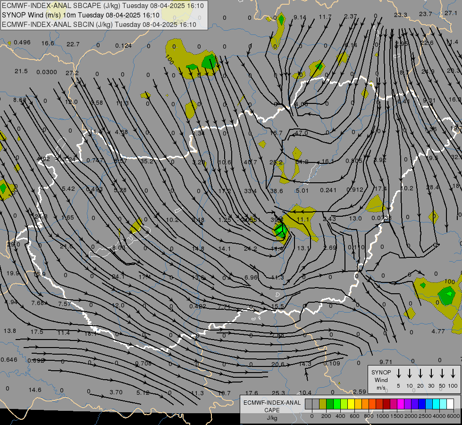Pick the pure blue swatch left of the 2500 tick
The height and width of the screenshot is (425, 462).
tap(421, 404)
